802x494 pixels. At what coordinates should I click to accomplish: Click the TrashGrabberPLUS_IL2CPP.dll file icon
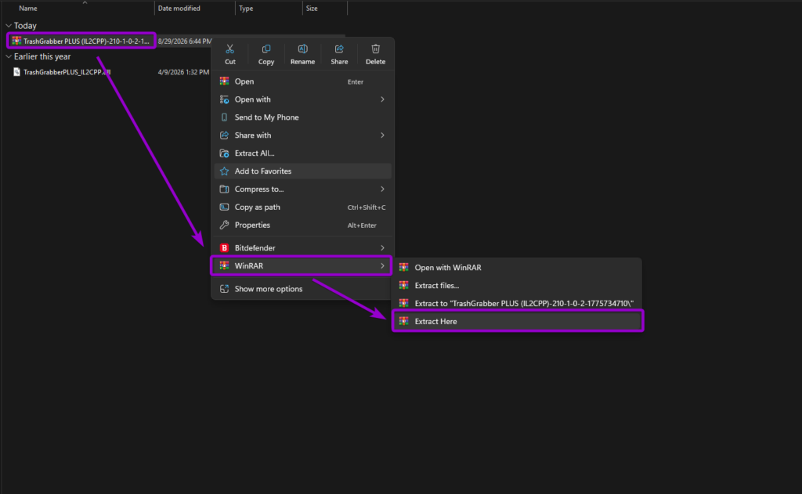click(x=16, y=71)
